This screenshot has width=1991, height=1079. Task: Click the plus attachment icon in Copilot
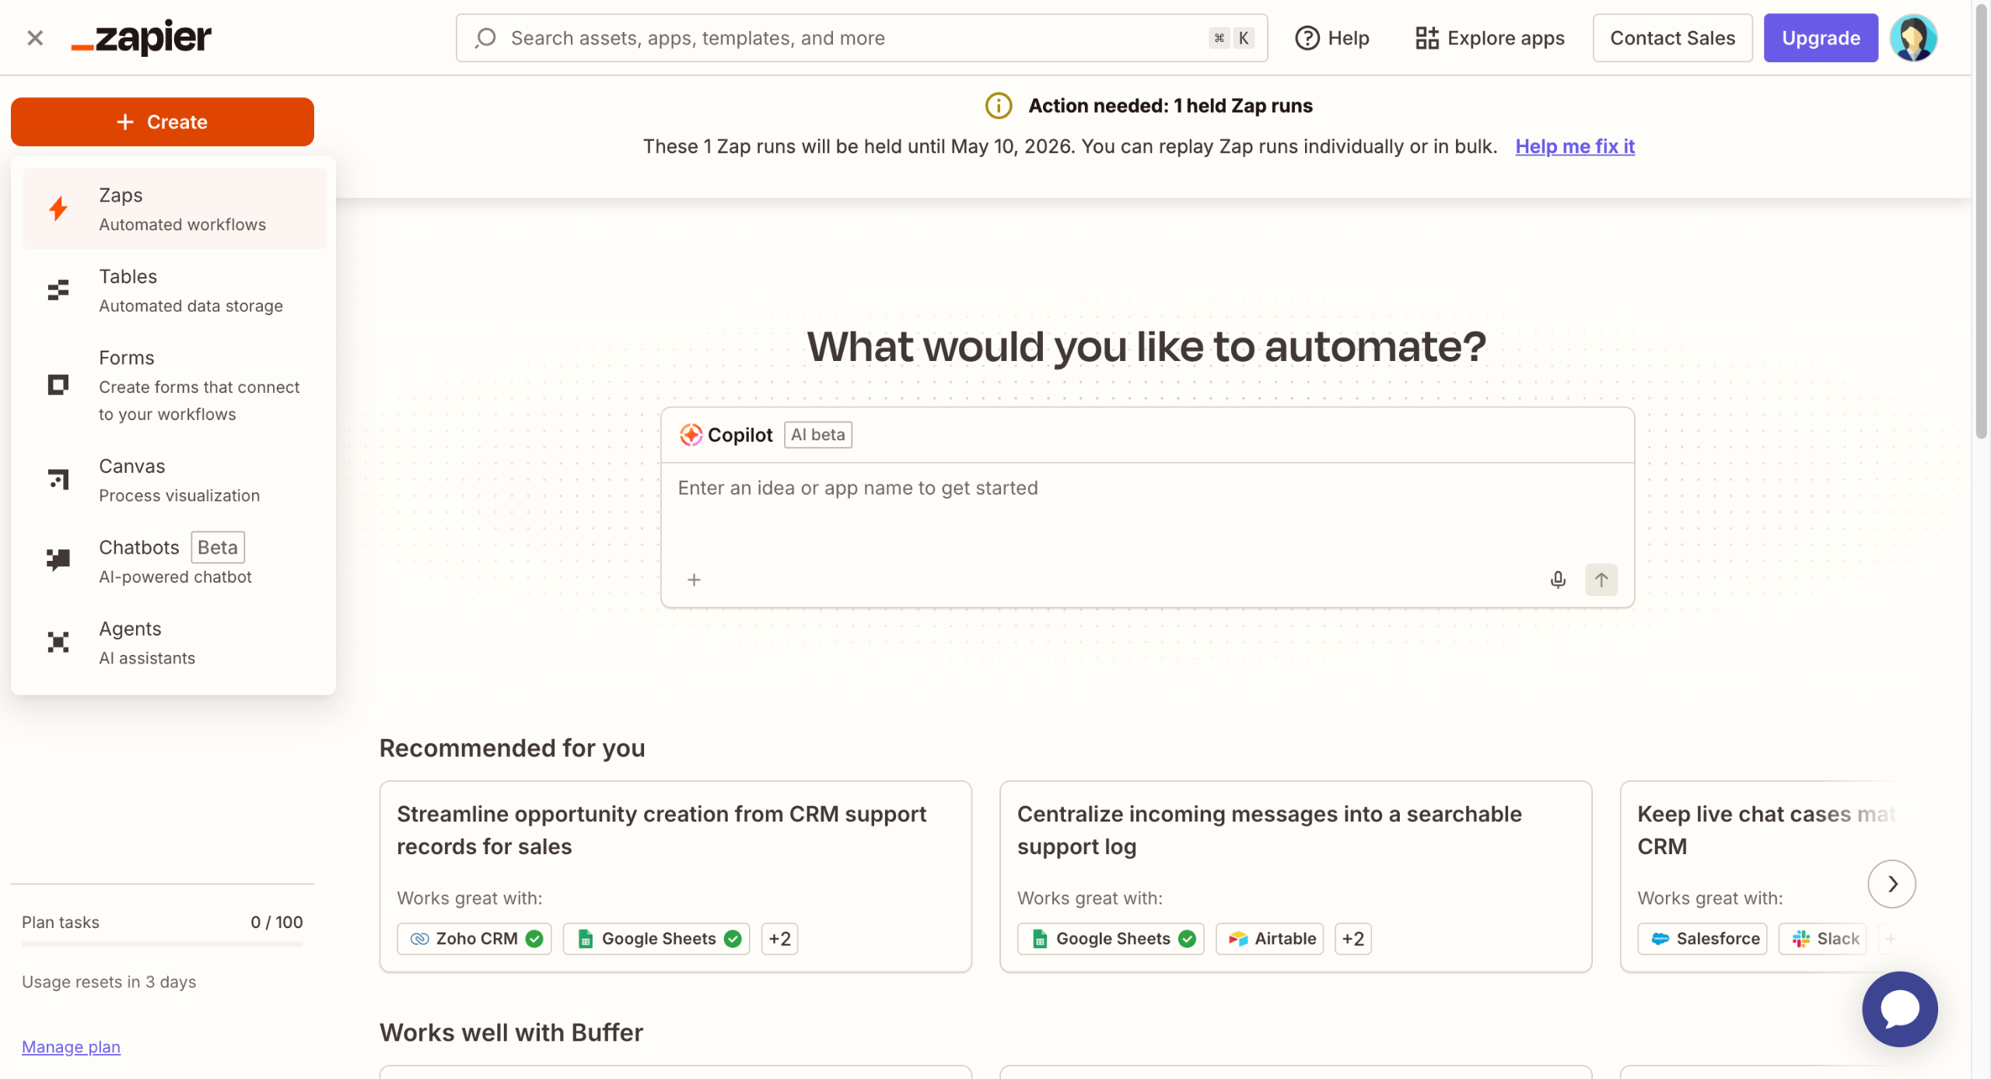[694, 580]
